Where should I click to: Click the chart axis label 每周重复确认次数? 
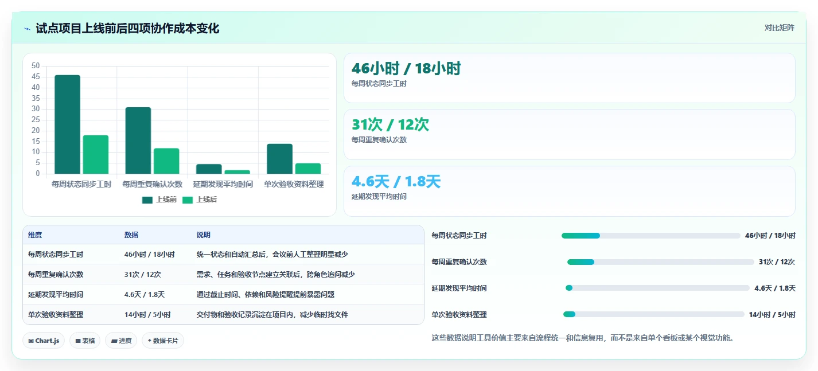(153, 184)
